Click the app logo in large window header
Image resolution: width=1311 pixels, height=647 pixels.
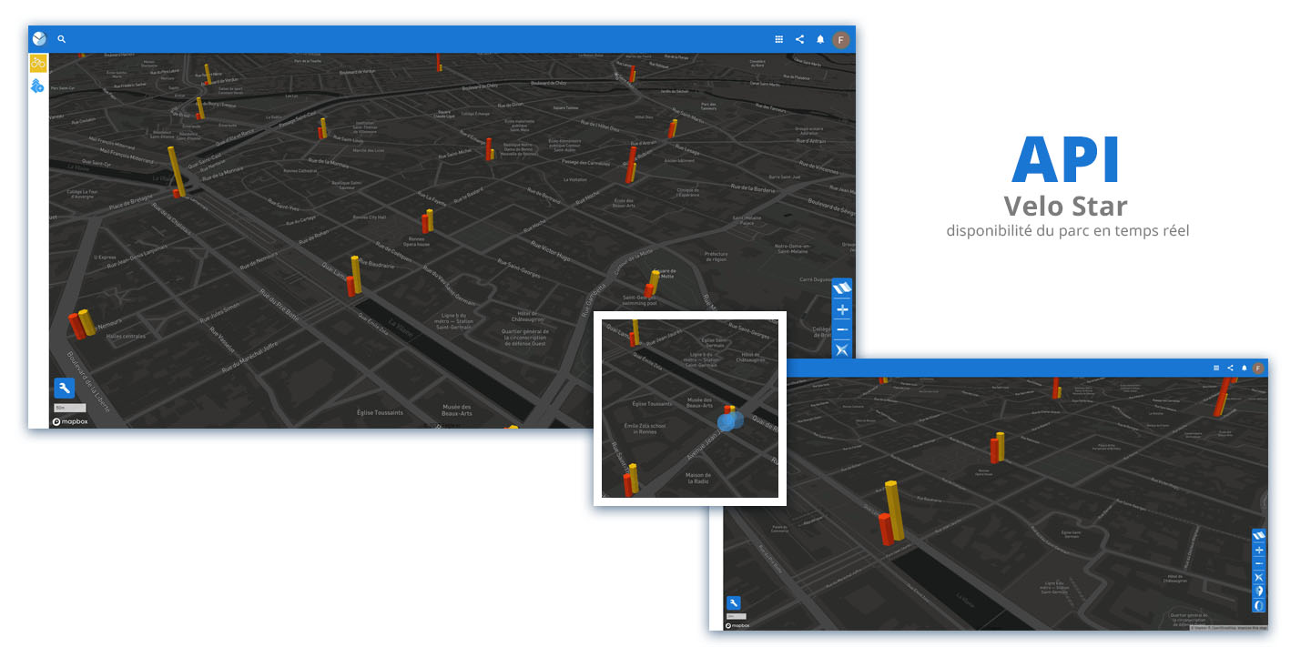pos(39,39)
